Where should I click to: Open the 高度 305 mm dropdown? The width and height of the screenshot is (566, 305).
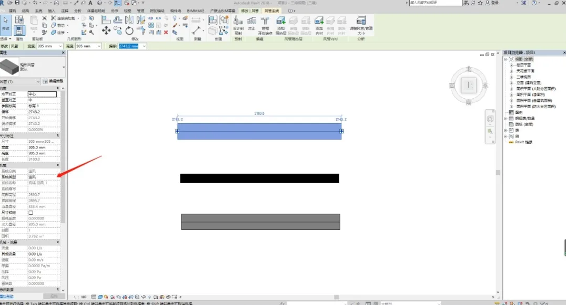pos(98,46)
